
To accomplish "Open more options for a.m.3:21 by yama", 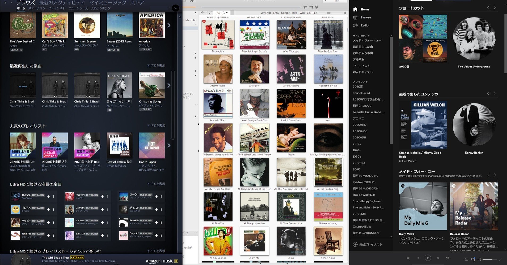I will tap(107, 235).
